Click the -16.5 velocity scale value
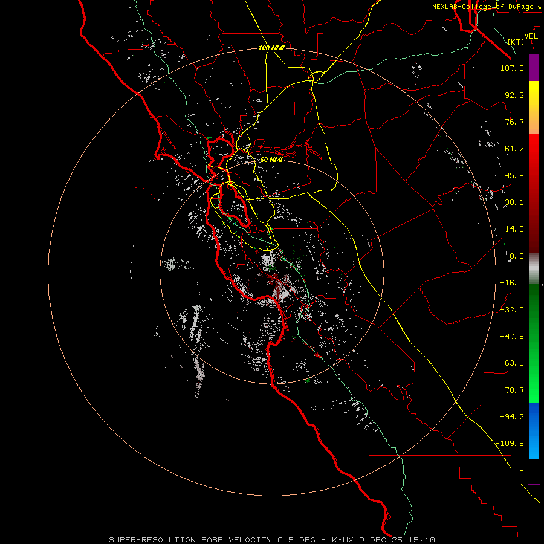This screenshot has width=544, height=544. [512, 283]
